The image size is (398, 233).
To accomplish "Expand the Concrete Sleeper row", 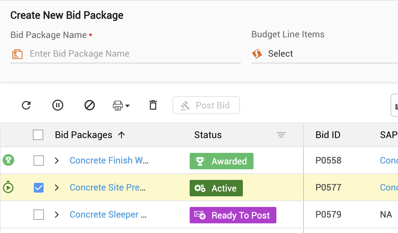I will tap(57, 215).
